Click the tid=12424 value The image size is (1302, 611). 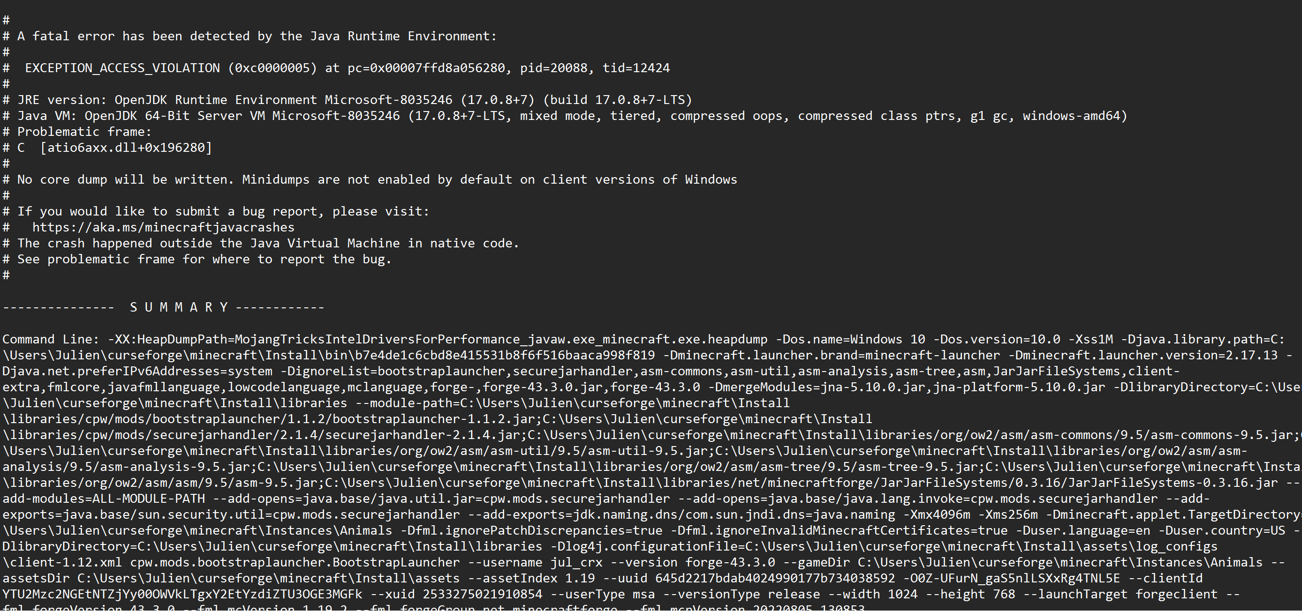(636, 68)
